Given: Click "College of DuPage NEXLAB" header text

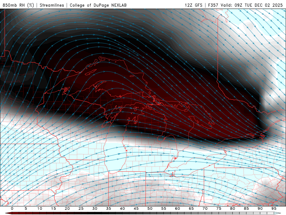Looking at the screenshot, I should click(98, 5).
